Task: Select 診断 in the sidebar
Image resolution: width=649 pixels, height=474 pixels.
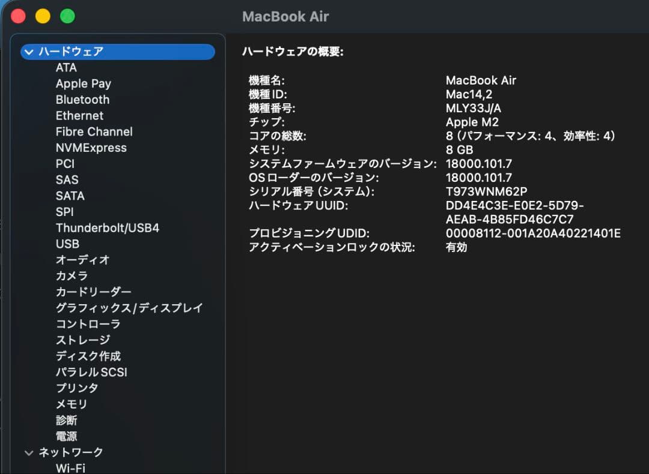Action: click(x=67, y=421)
